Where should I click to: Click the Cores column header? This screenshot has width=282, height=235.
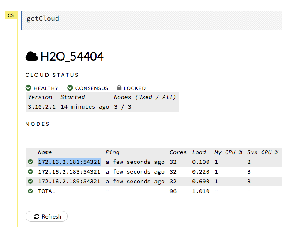pyautogui.click(x=178, y=152)
